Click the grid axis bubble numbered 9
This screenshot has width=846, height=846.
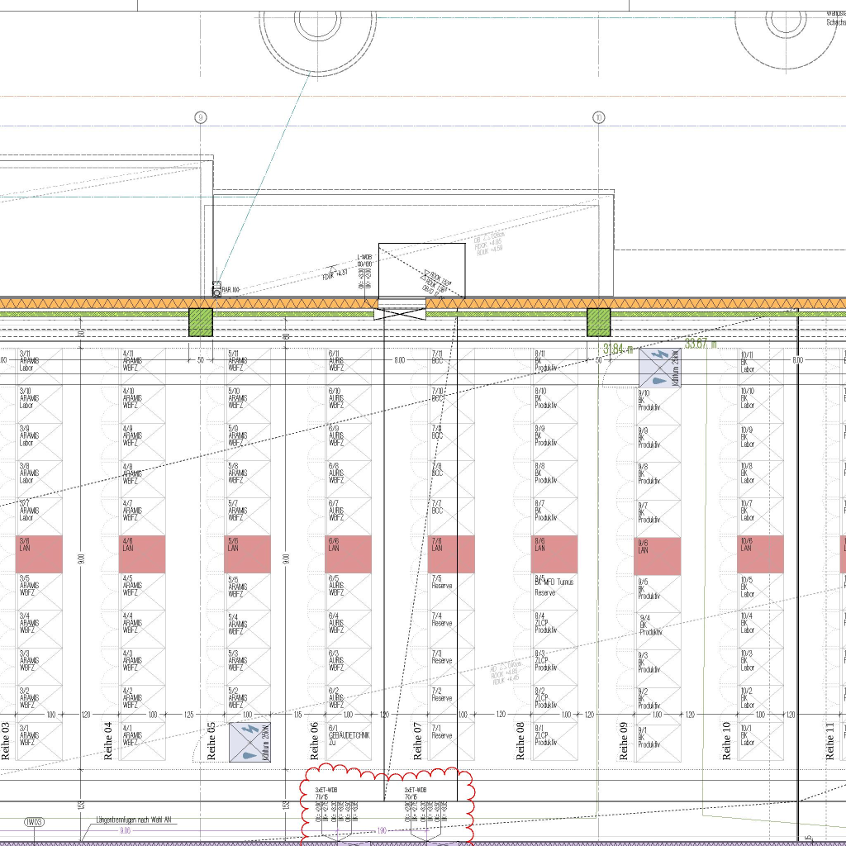[x=200, y=117]
